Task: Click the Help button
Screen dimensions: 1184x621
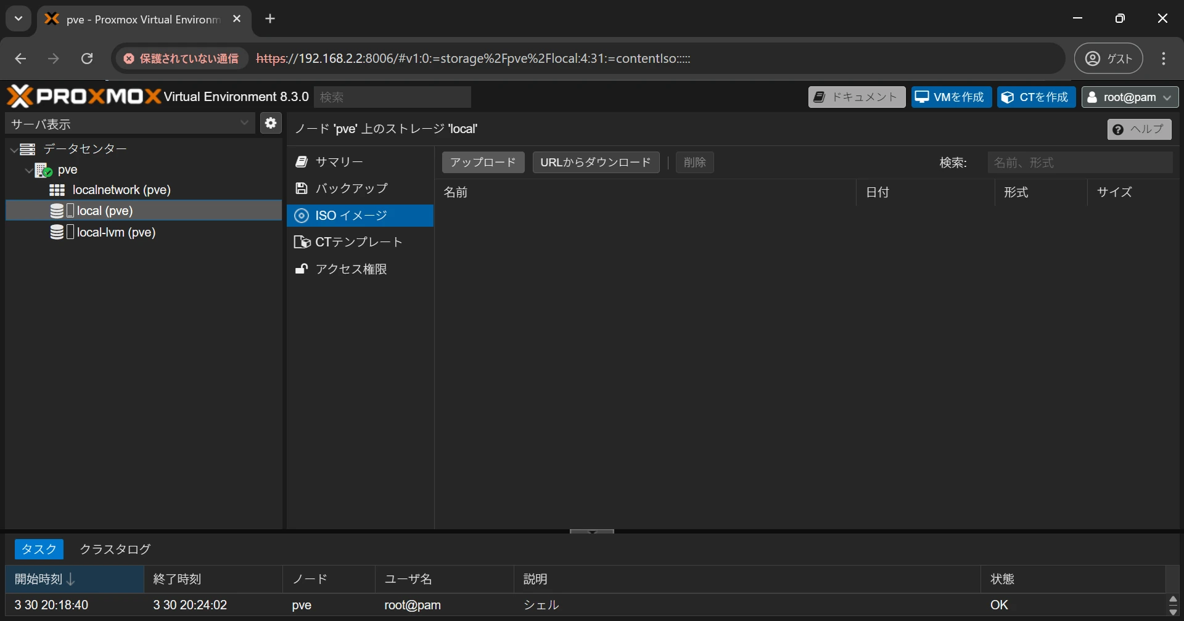Action: coord(1140,129)
